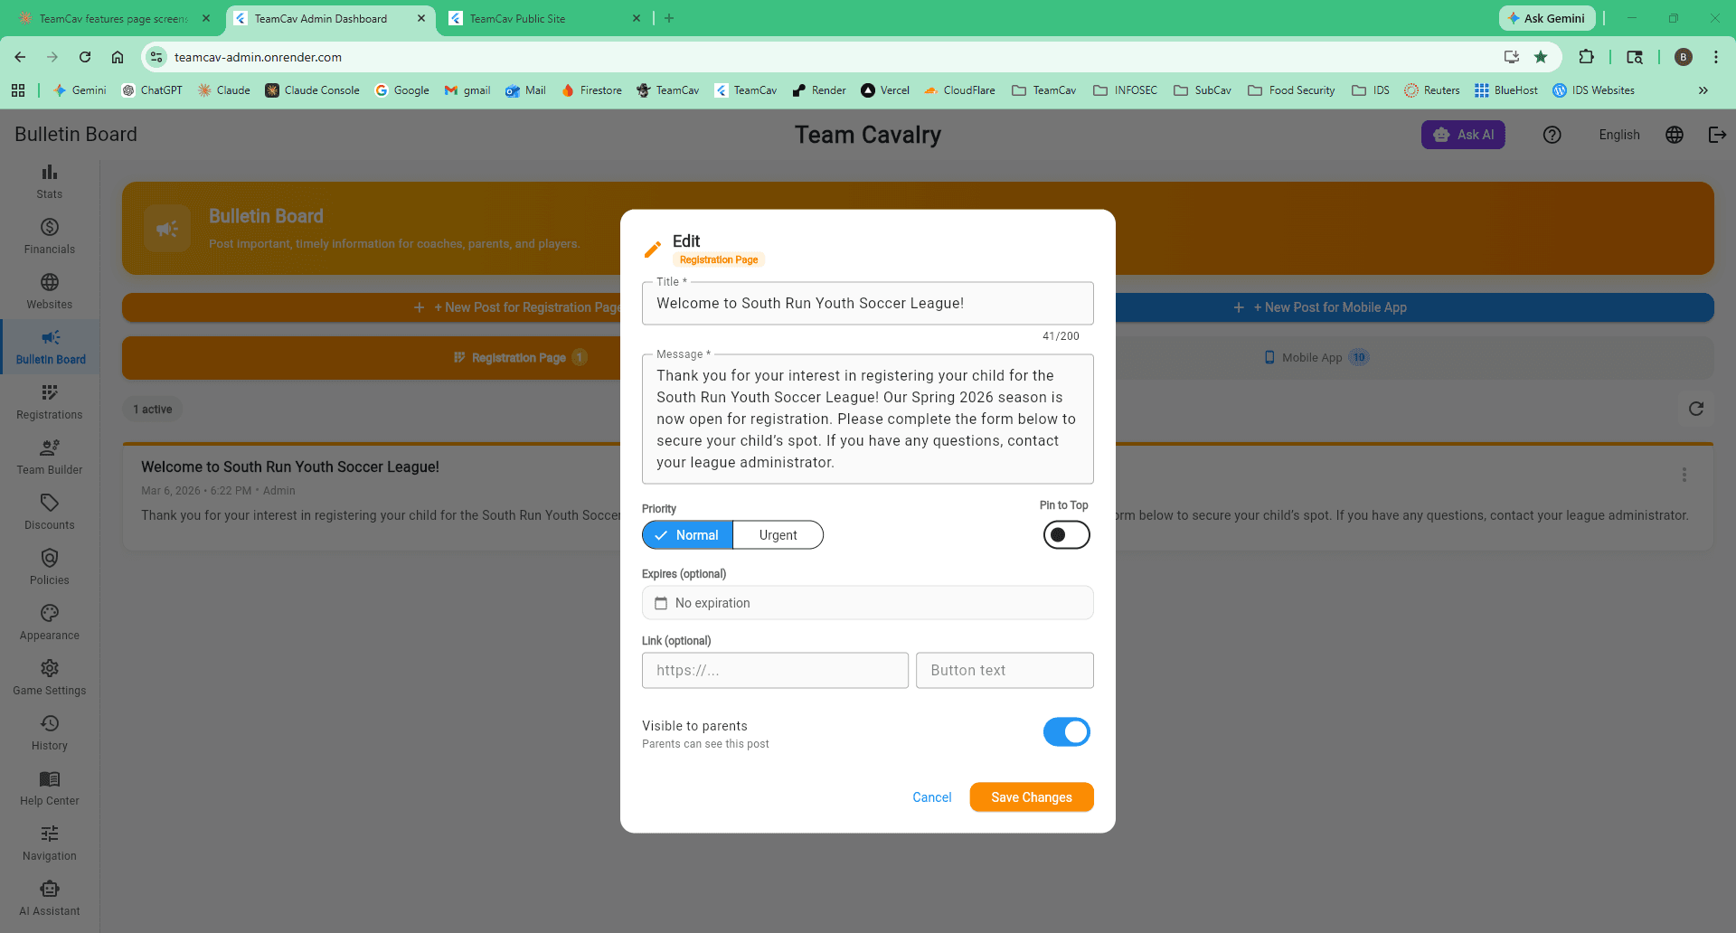Click the Title input field
This screenshot has width=1736, height=933.
click(x=867, y=304)
